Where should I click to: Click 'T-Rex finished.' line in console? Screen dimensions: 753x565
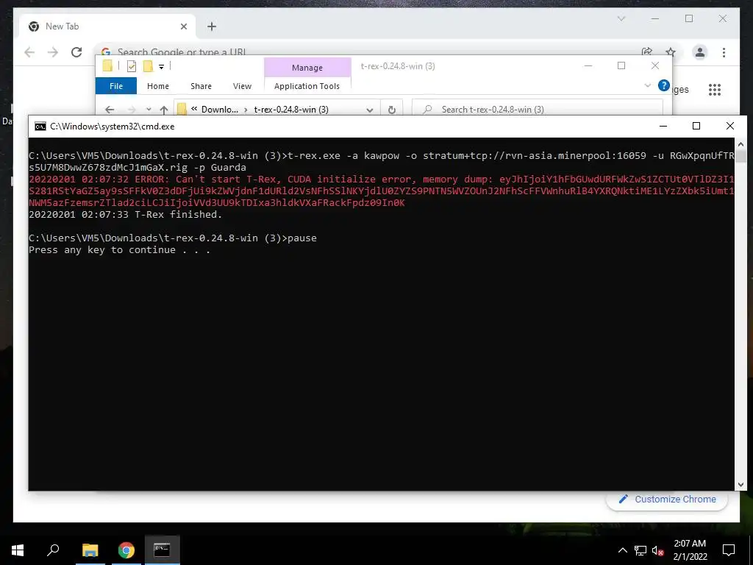(125, 215)
